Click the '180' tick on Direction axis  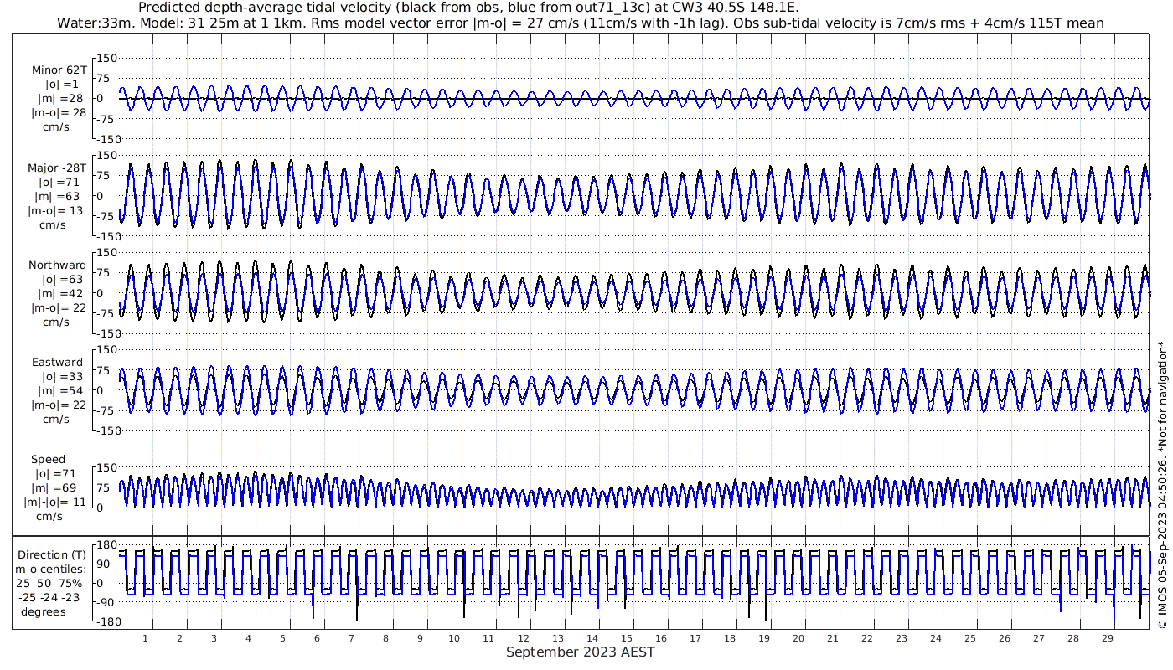click(106, 545)
